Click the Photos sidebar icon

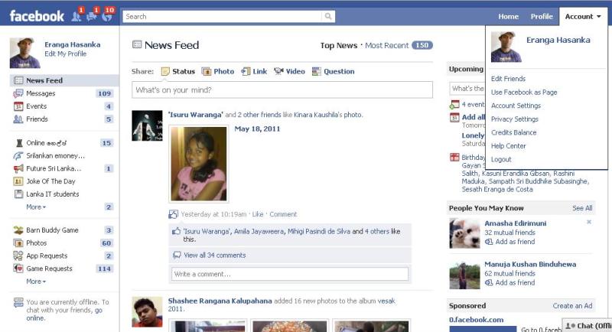pyautogui.click(x=18, y=243)
